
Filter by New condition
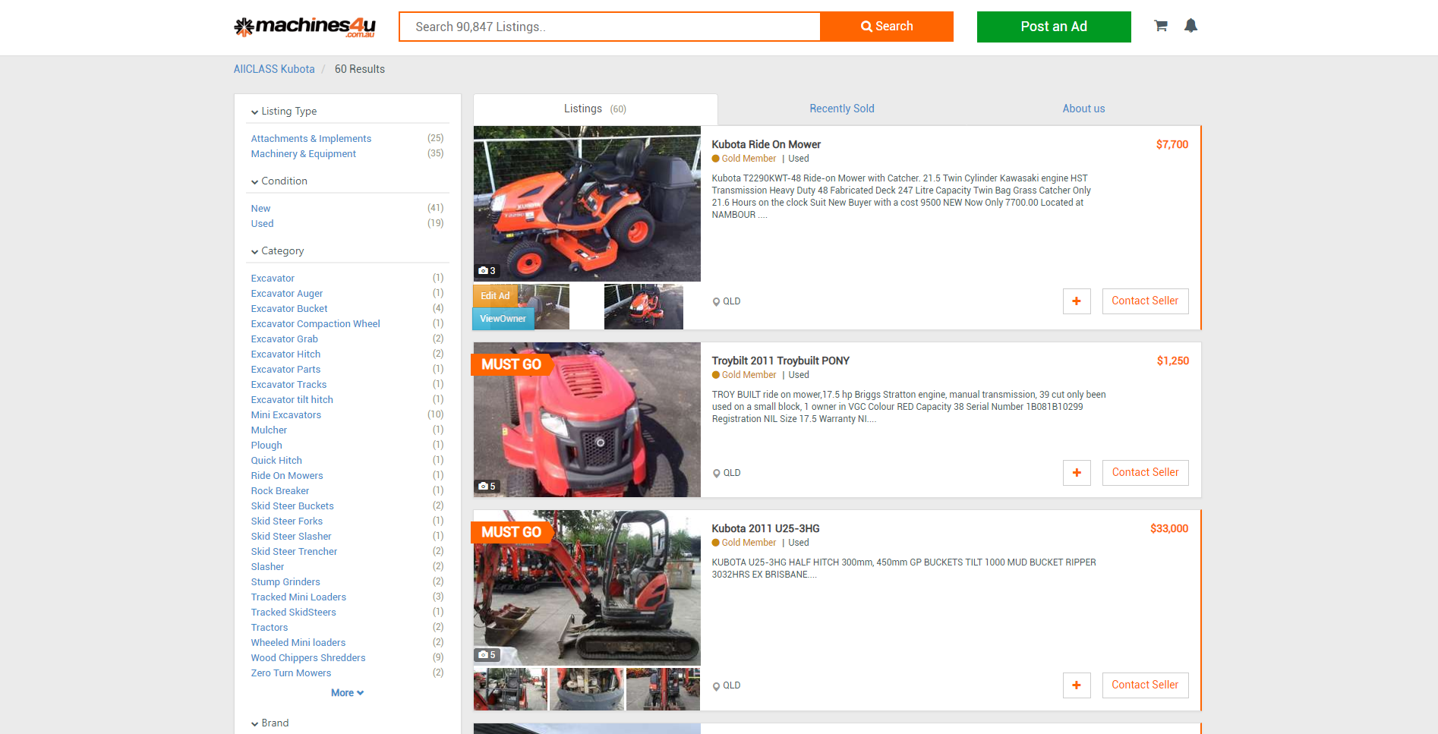260,209
